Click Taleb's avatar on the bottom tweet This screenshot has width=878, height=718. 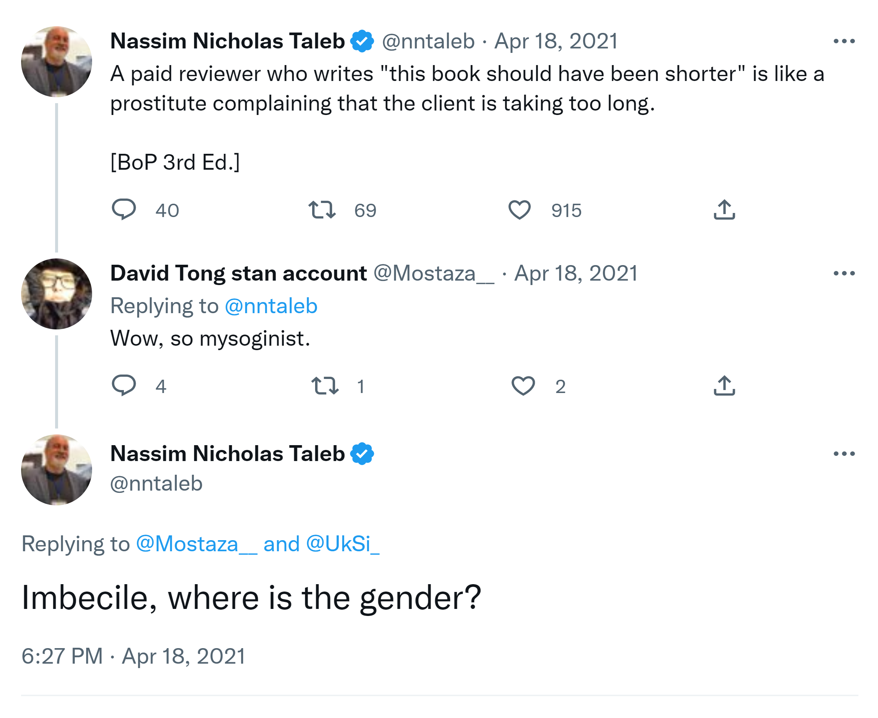click(x=57, y=470)
